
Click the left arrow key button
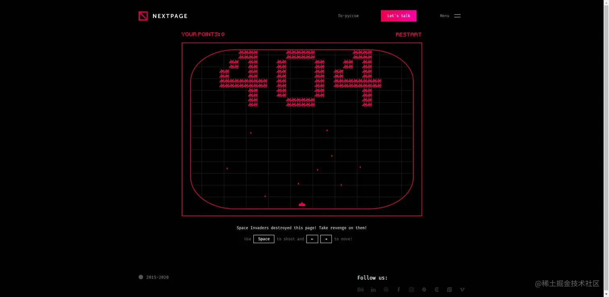pos(312,239)
